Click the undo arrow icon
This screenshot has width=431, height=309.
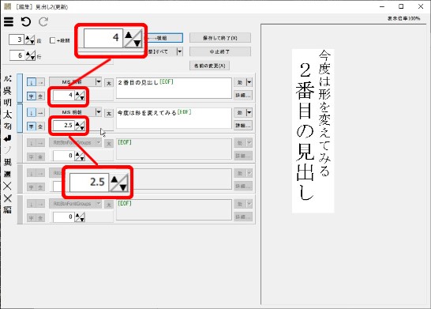pos(26,22)
